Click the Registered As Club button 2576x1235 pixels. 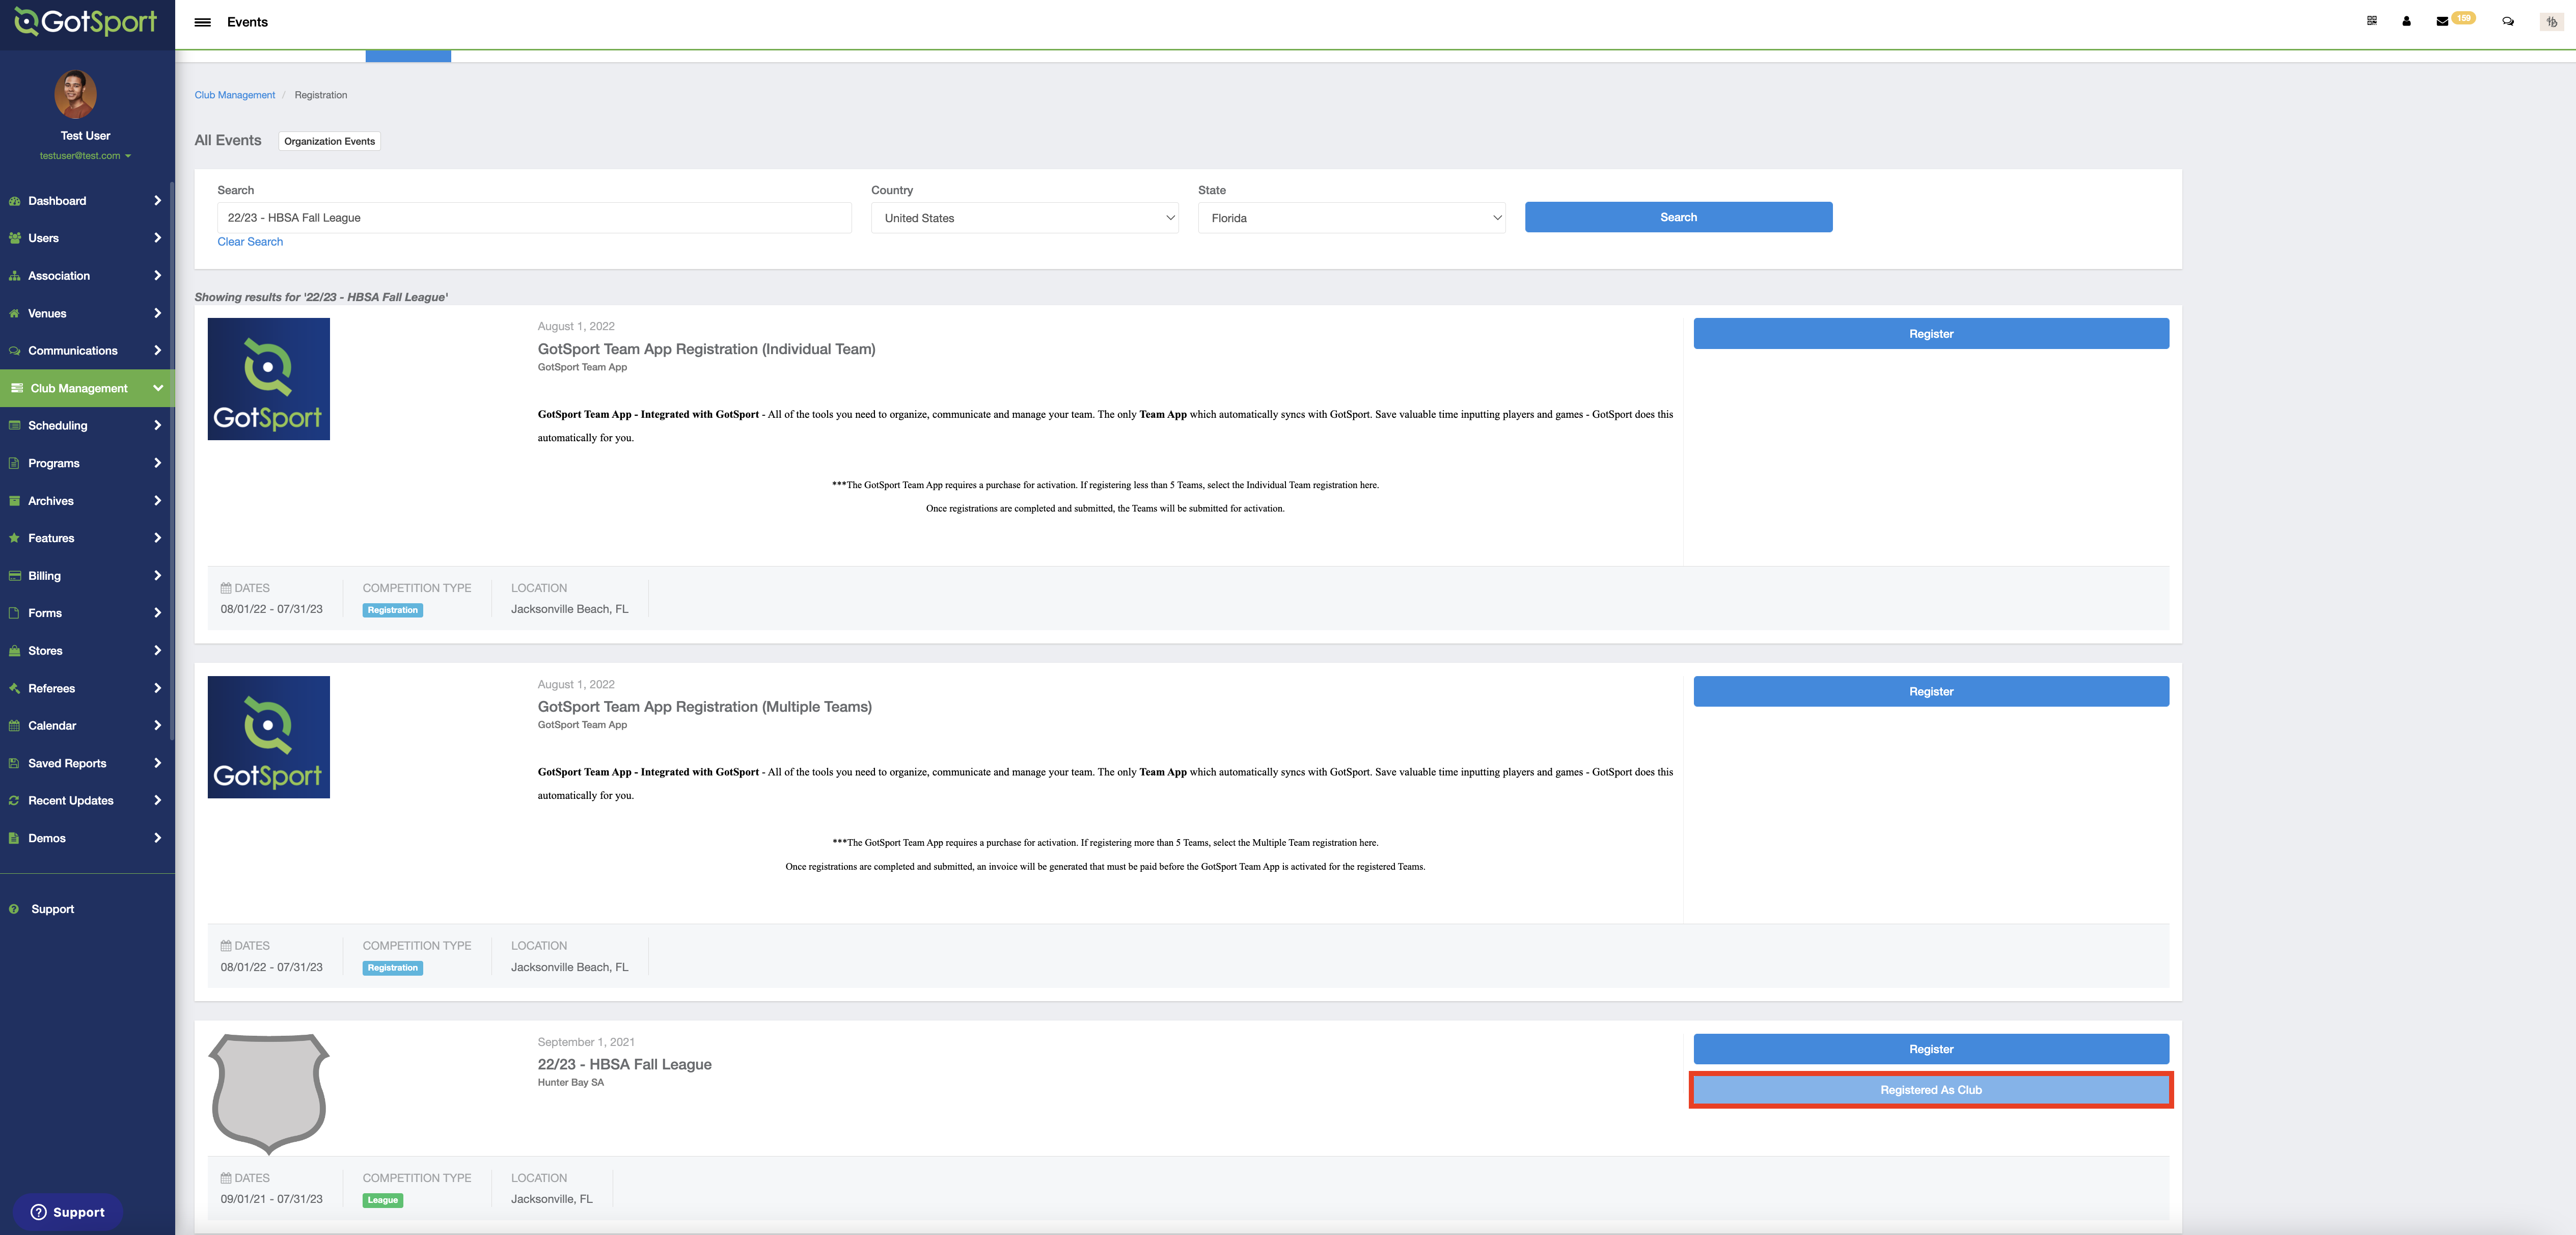coord(1930,1090)
